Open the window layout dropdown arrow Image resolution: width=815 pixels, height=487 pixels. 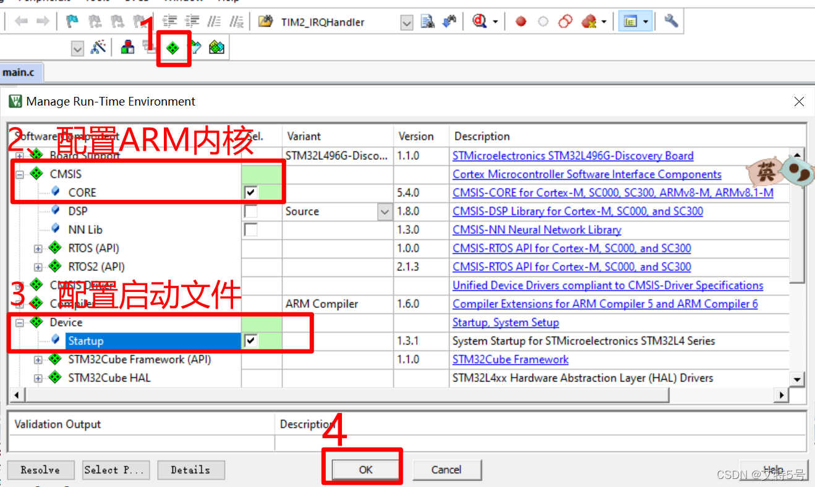tap(646, 22)
